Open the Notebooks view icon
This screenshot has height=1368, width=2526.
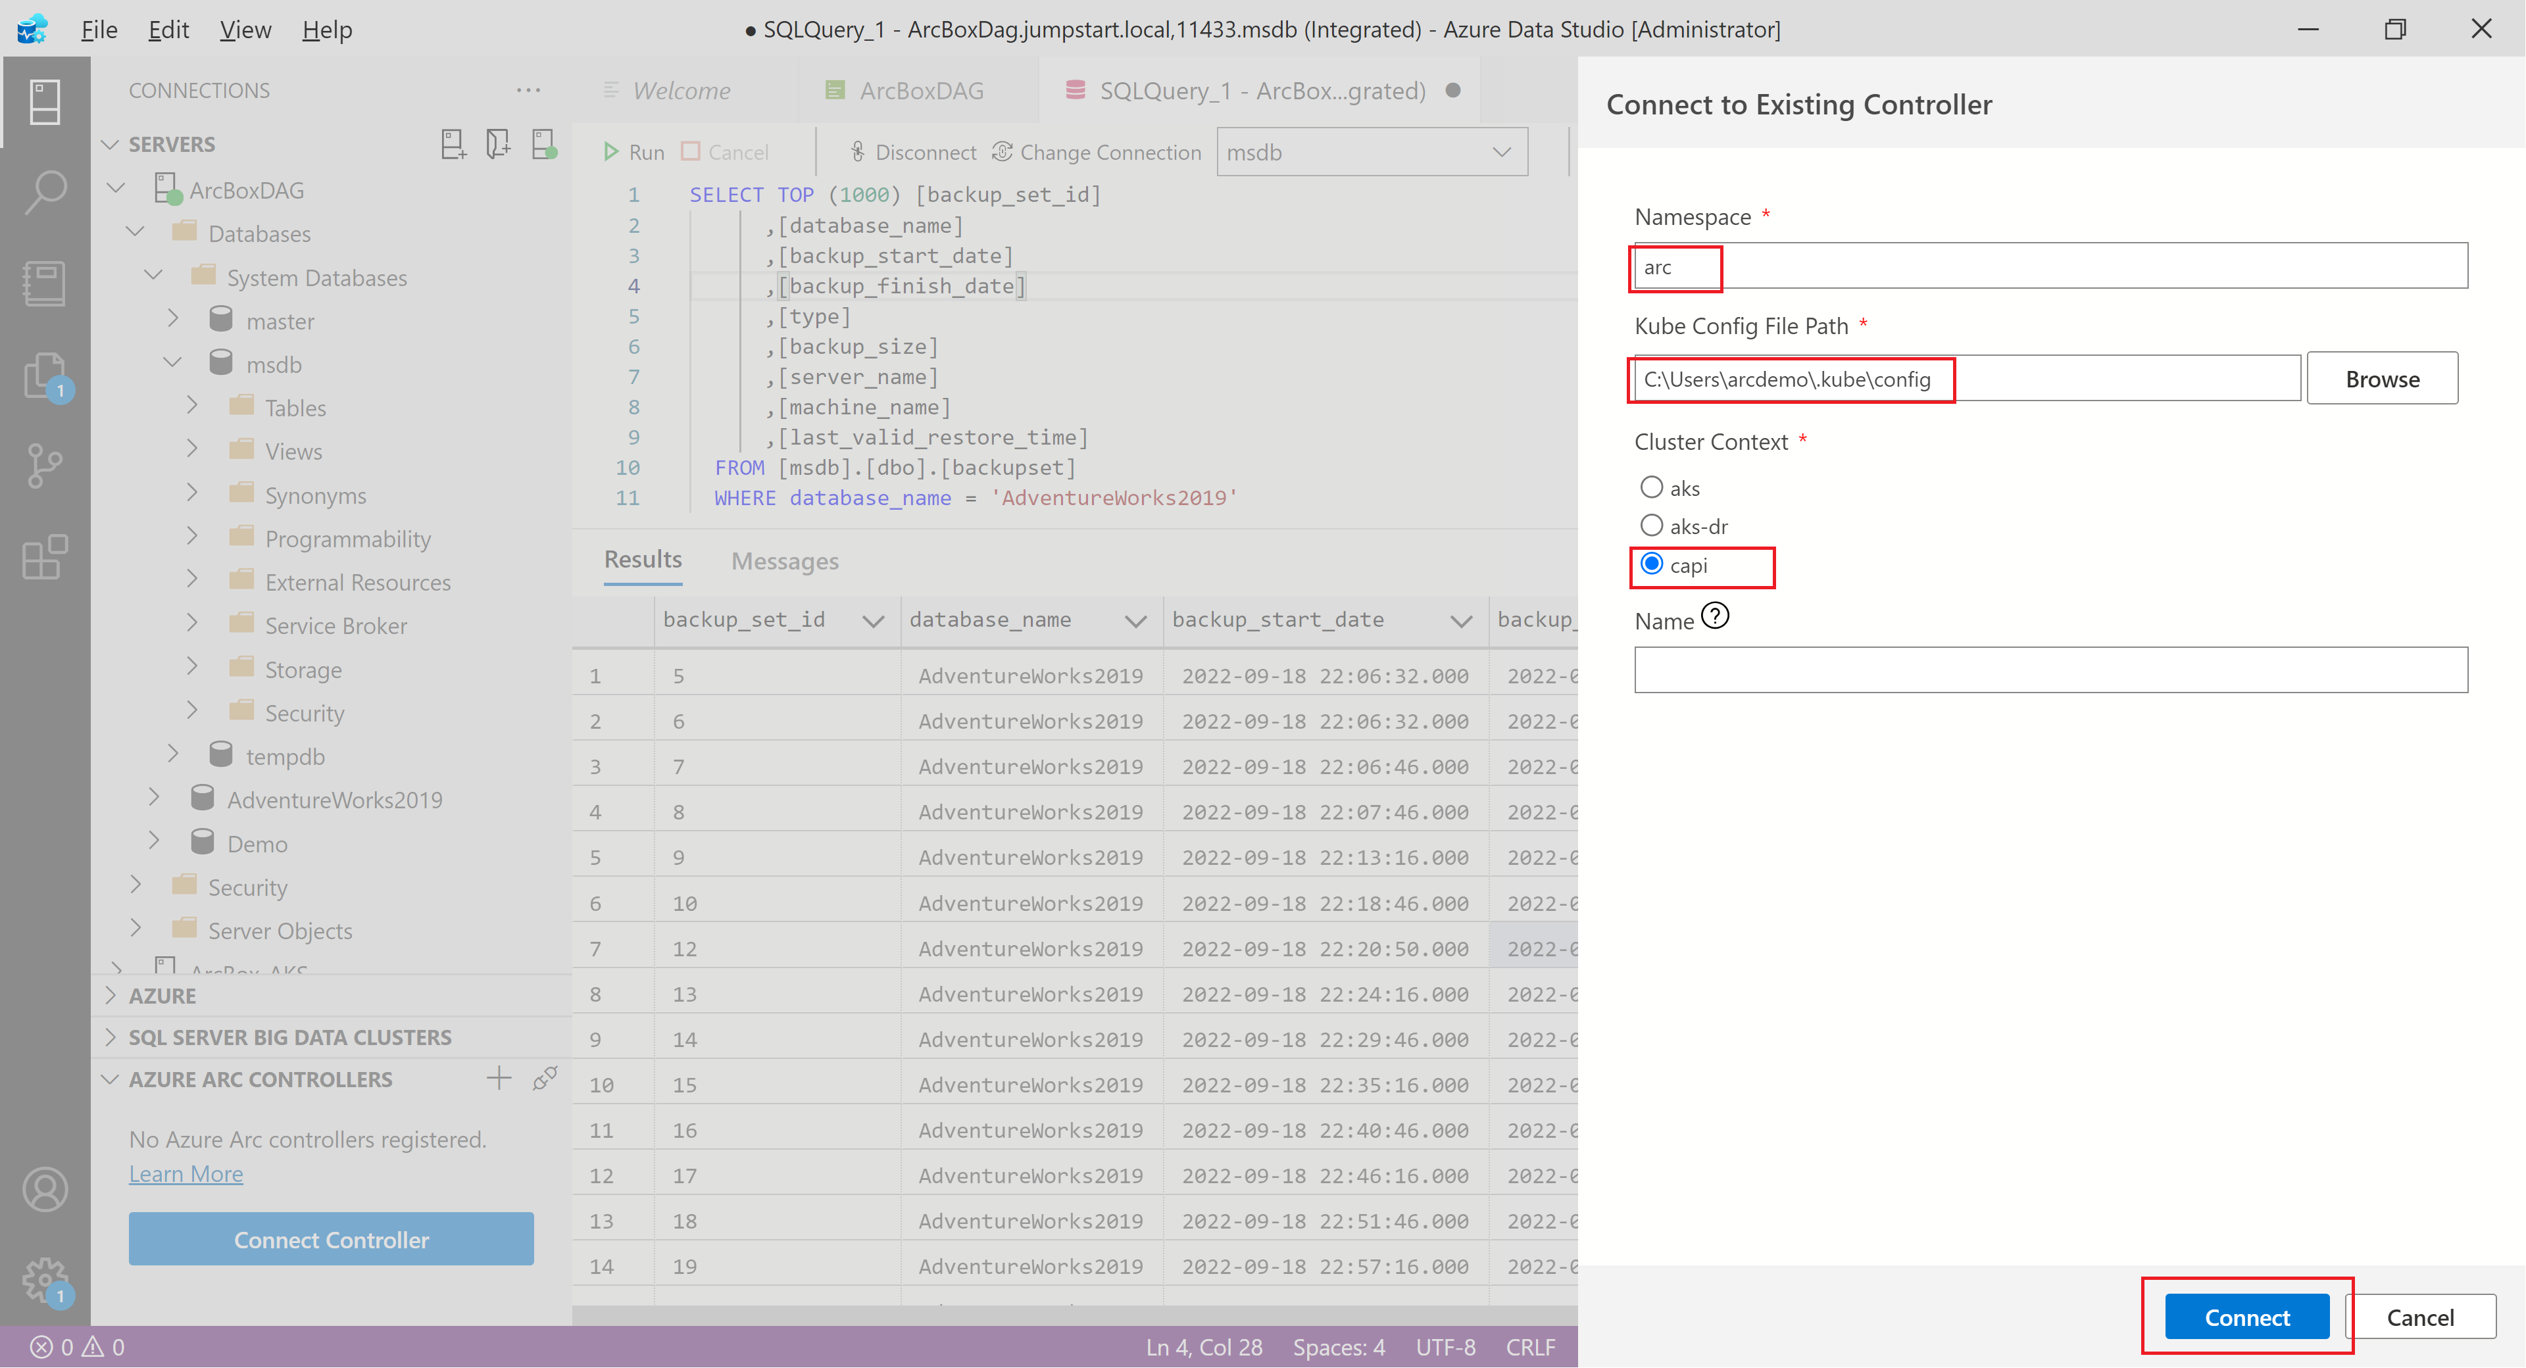point(45,283)
